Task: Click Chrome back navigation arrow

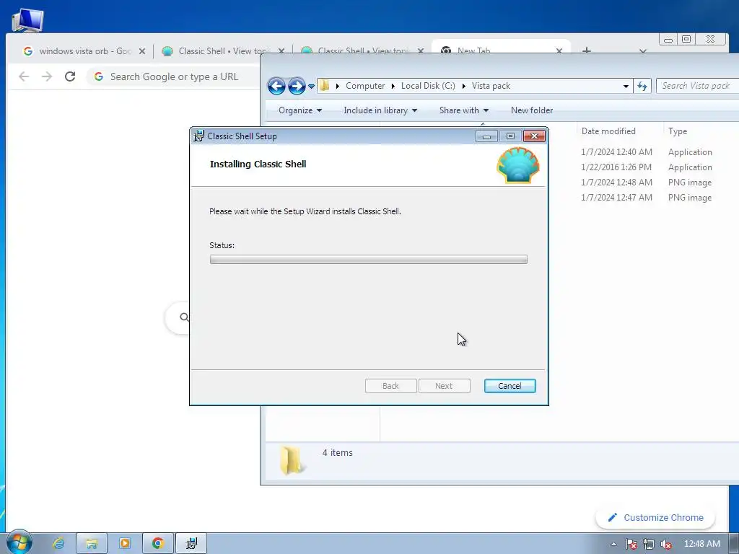Action: (24, 76)
